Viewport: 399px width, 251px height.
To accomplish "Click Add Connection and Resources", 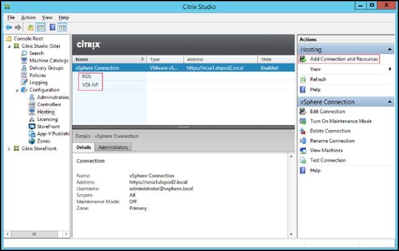I will pos(344,59).
